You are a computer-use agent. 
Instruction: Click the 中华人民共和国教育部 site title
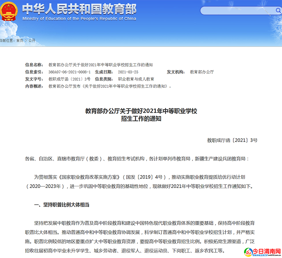tap(79, 9)
